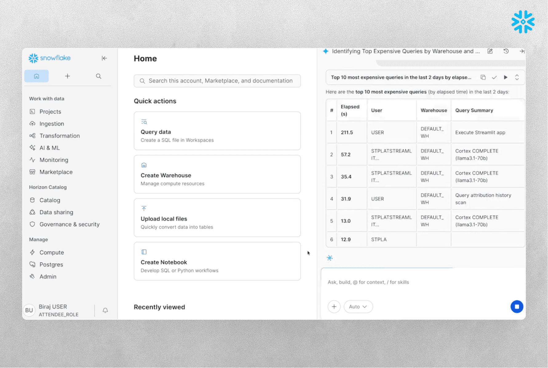The width and height of the screenshot is (548, 368).
Task: Click the Monitoring pulse icon
Action: click(x=32, y=160)
